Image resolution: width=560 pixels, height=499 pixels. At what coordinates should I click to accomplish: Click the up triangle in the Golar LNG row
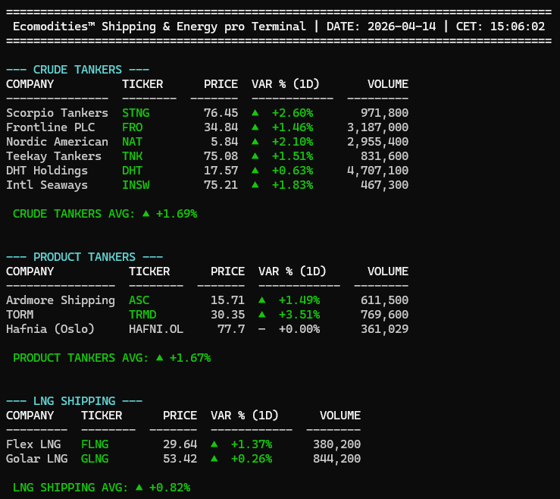[x=214, y=458]
